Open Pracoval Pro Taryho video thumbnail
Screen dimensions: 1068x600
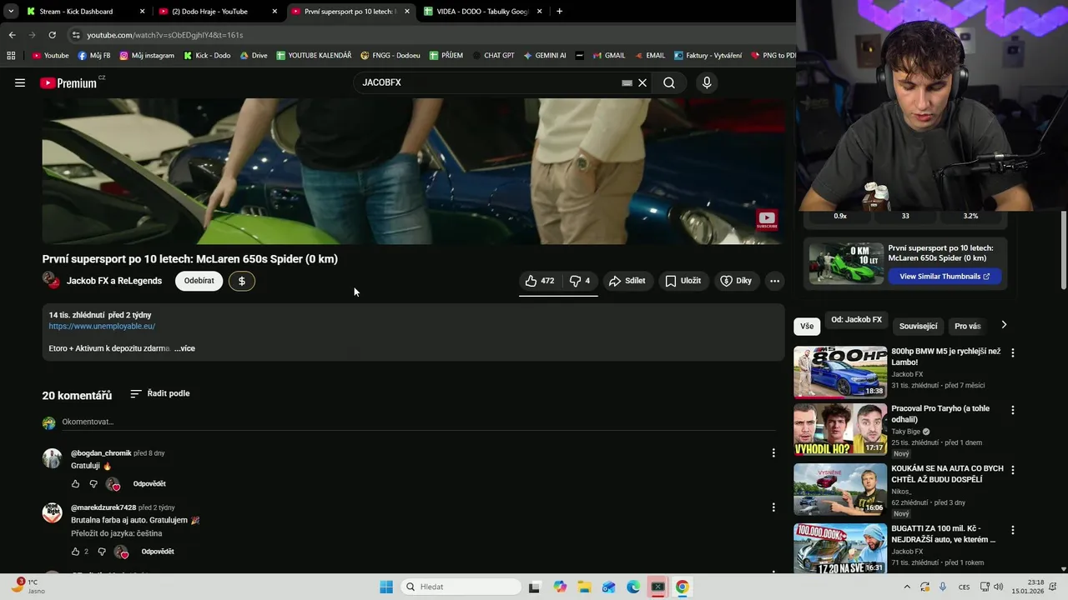point(840,429)
